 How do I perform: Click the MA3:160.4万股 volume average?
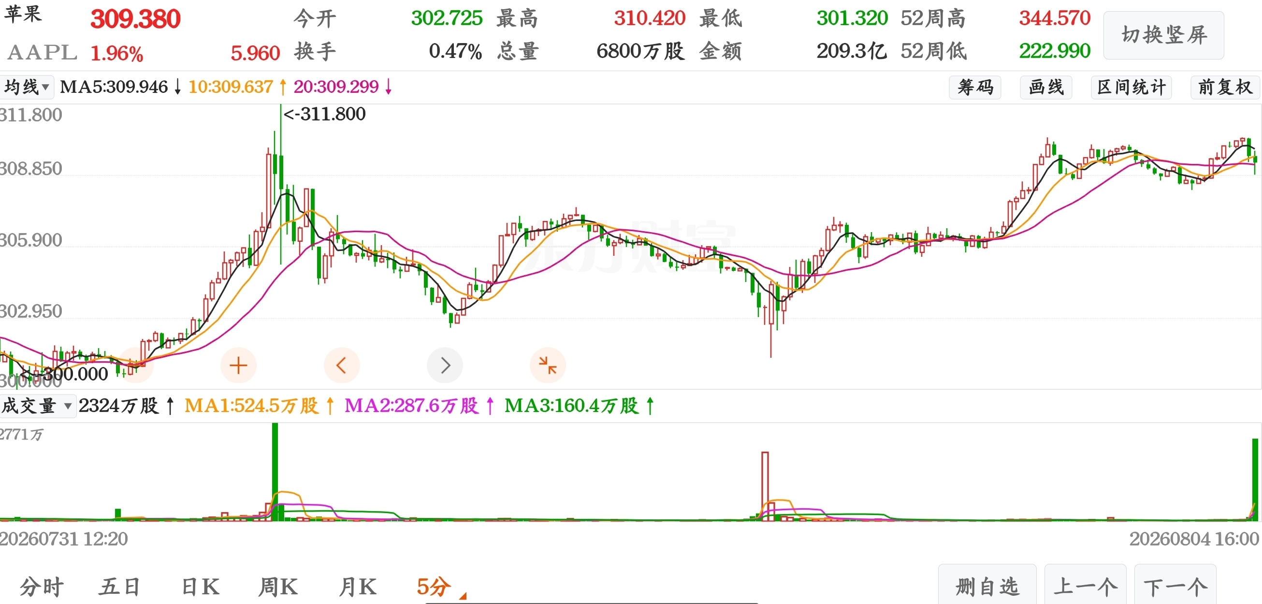572,406
